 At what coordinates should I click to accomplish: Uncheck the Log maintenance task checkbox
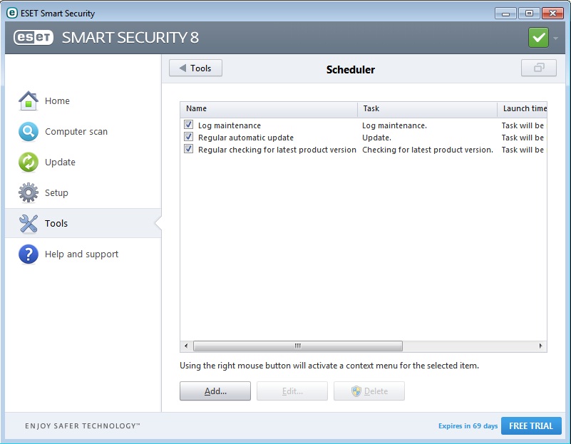(189, 125)
